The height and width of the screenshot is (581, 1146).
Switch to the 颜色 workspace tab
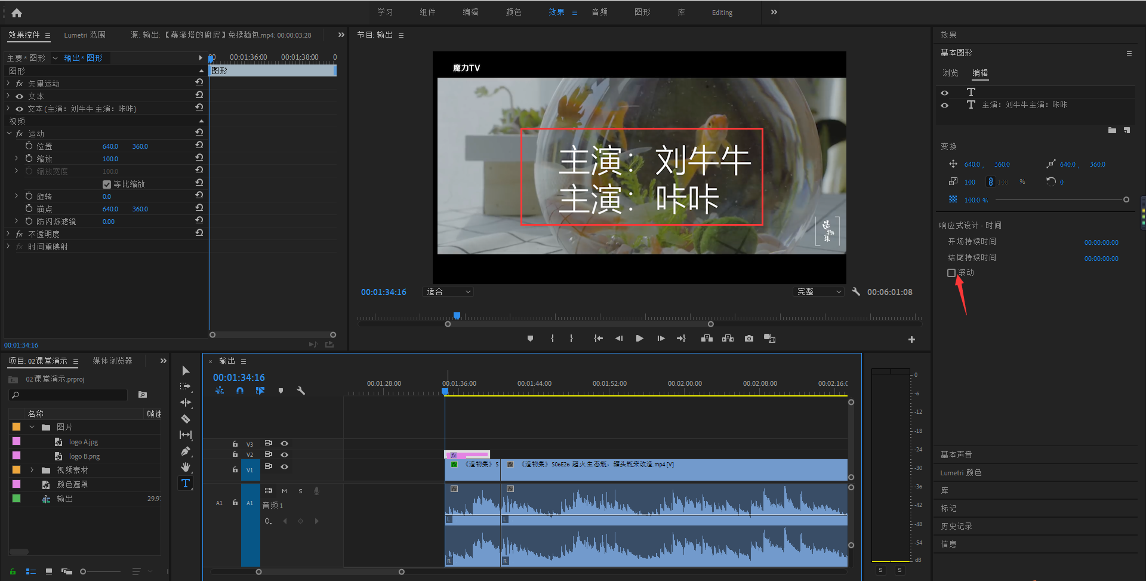click(513, 12)
